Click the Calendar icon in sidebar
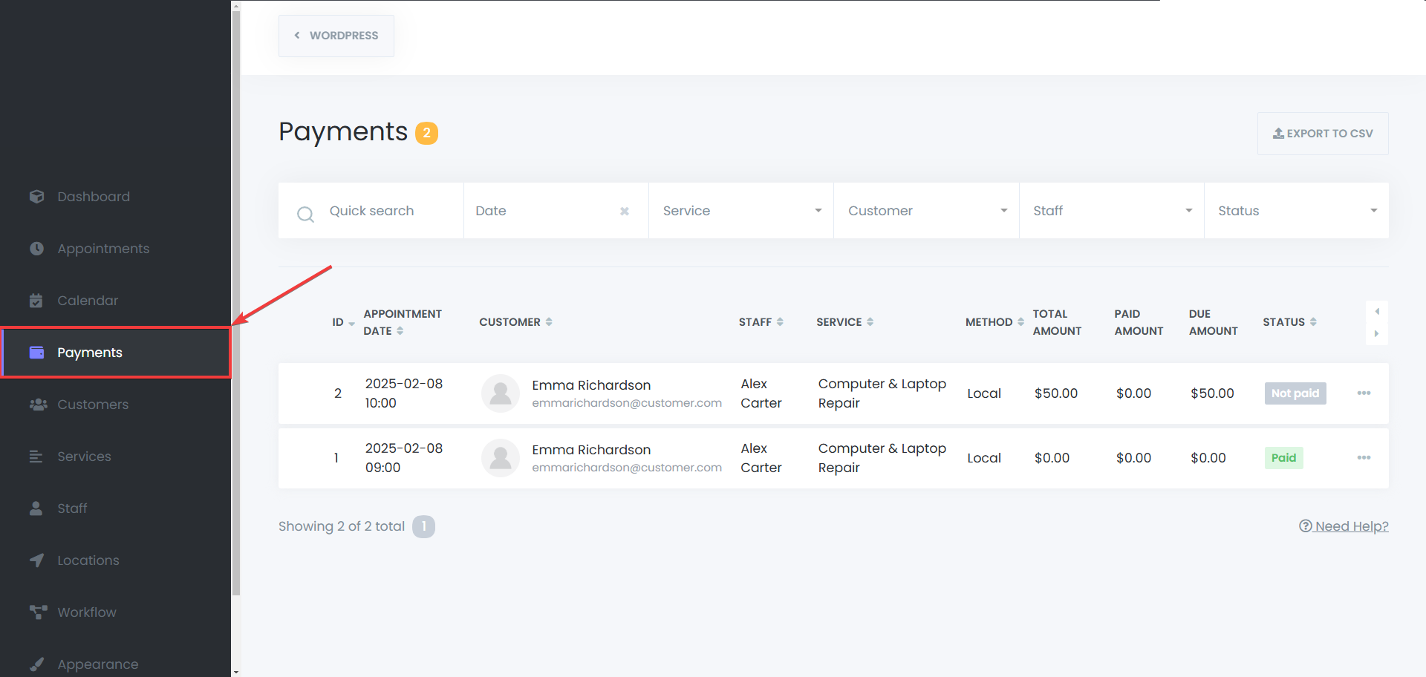Viewport: 1426px width, 677px height. pos(36,301)
